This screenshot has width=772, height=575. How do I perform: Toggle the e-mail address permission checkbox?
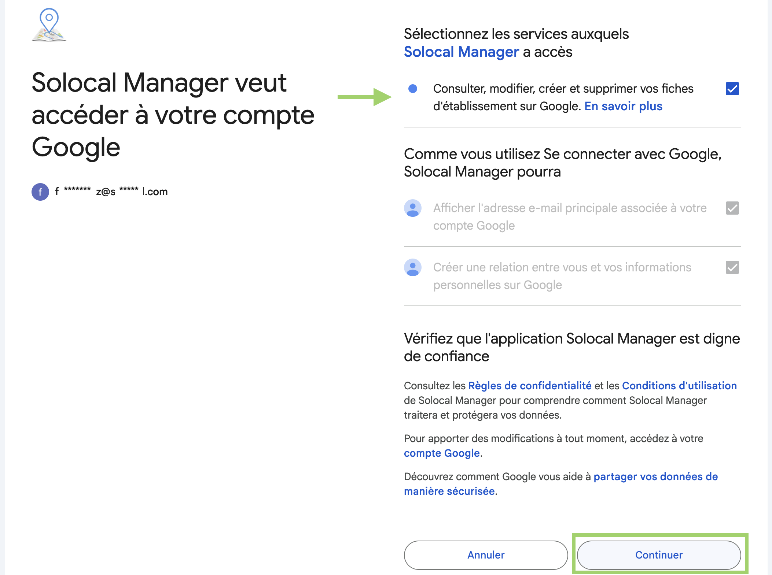point(732,208)
